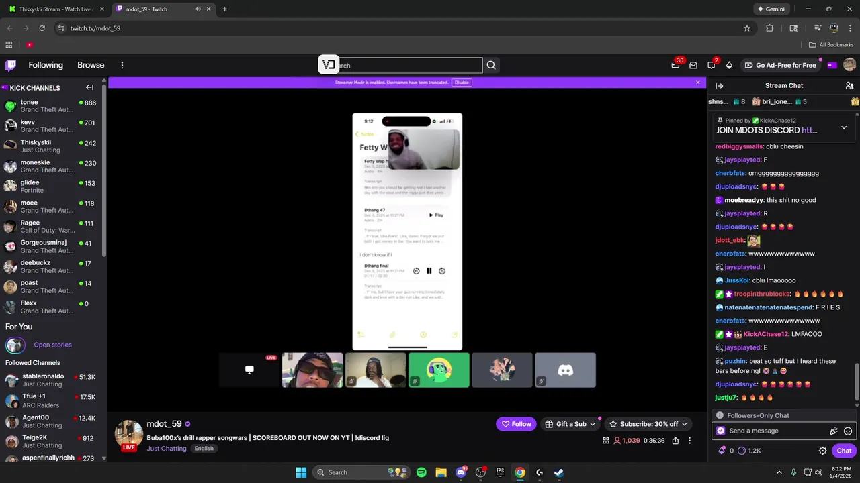Viewport: 860px width, 483px height.
Task: Open the Just Chatting category link
Action: click(x=167, y=449)
